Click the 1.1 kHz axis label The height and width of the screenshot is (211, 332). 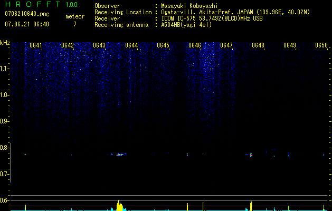pyautogui.click(x=4, y=69)
